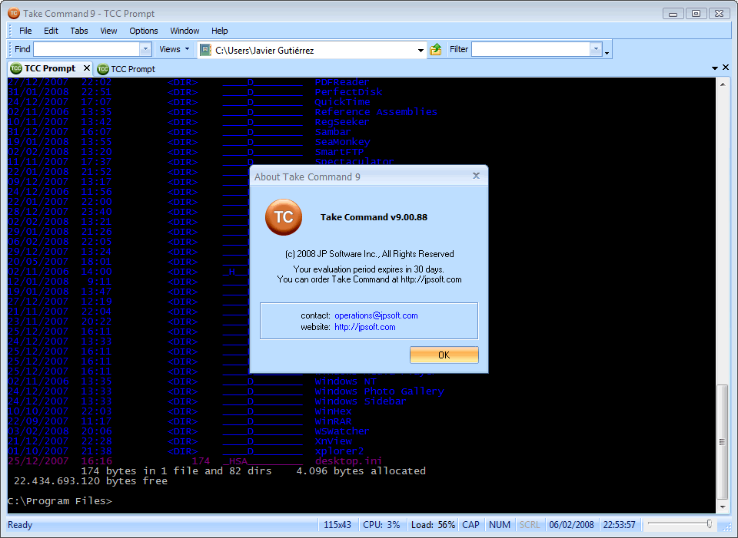This screenshot has height=538, width=738.
Task: Open the tab list dropdown arrow
Action: [714, 68]
